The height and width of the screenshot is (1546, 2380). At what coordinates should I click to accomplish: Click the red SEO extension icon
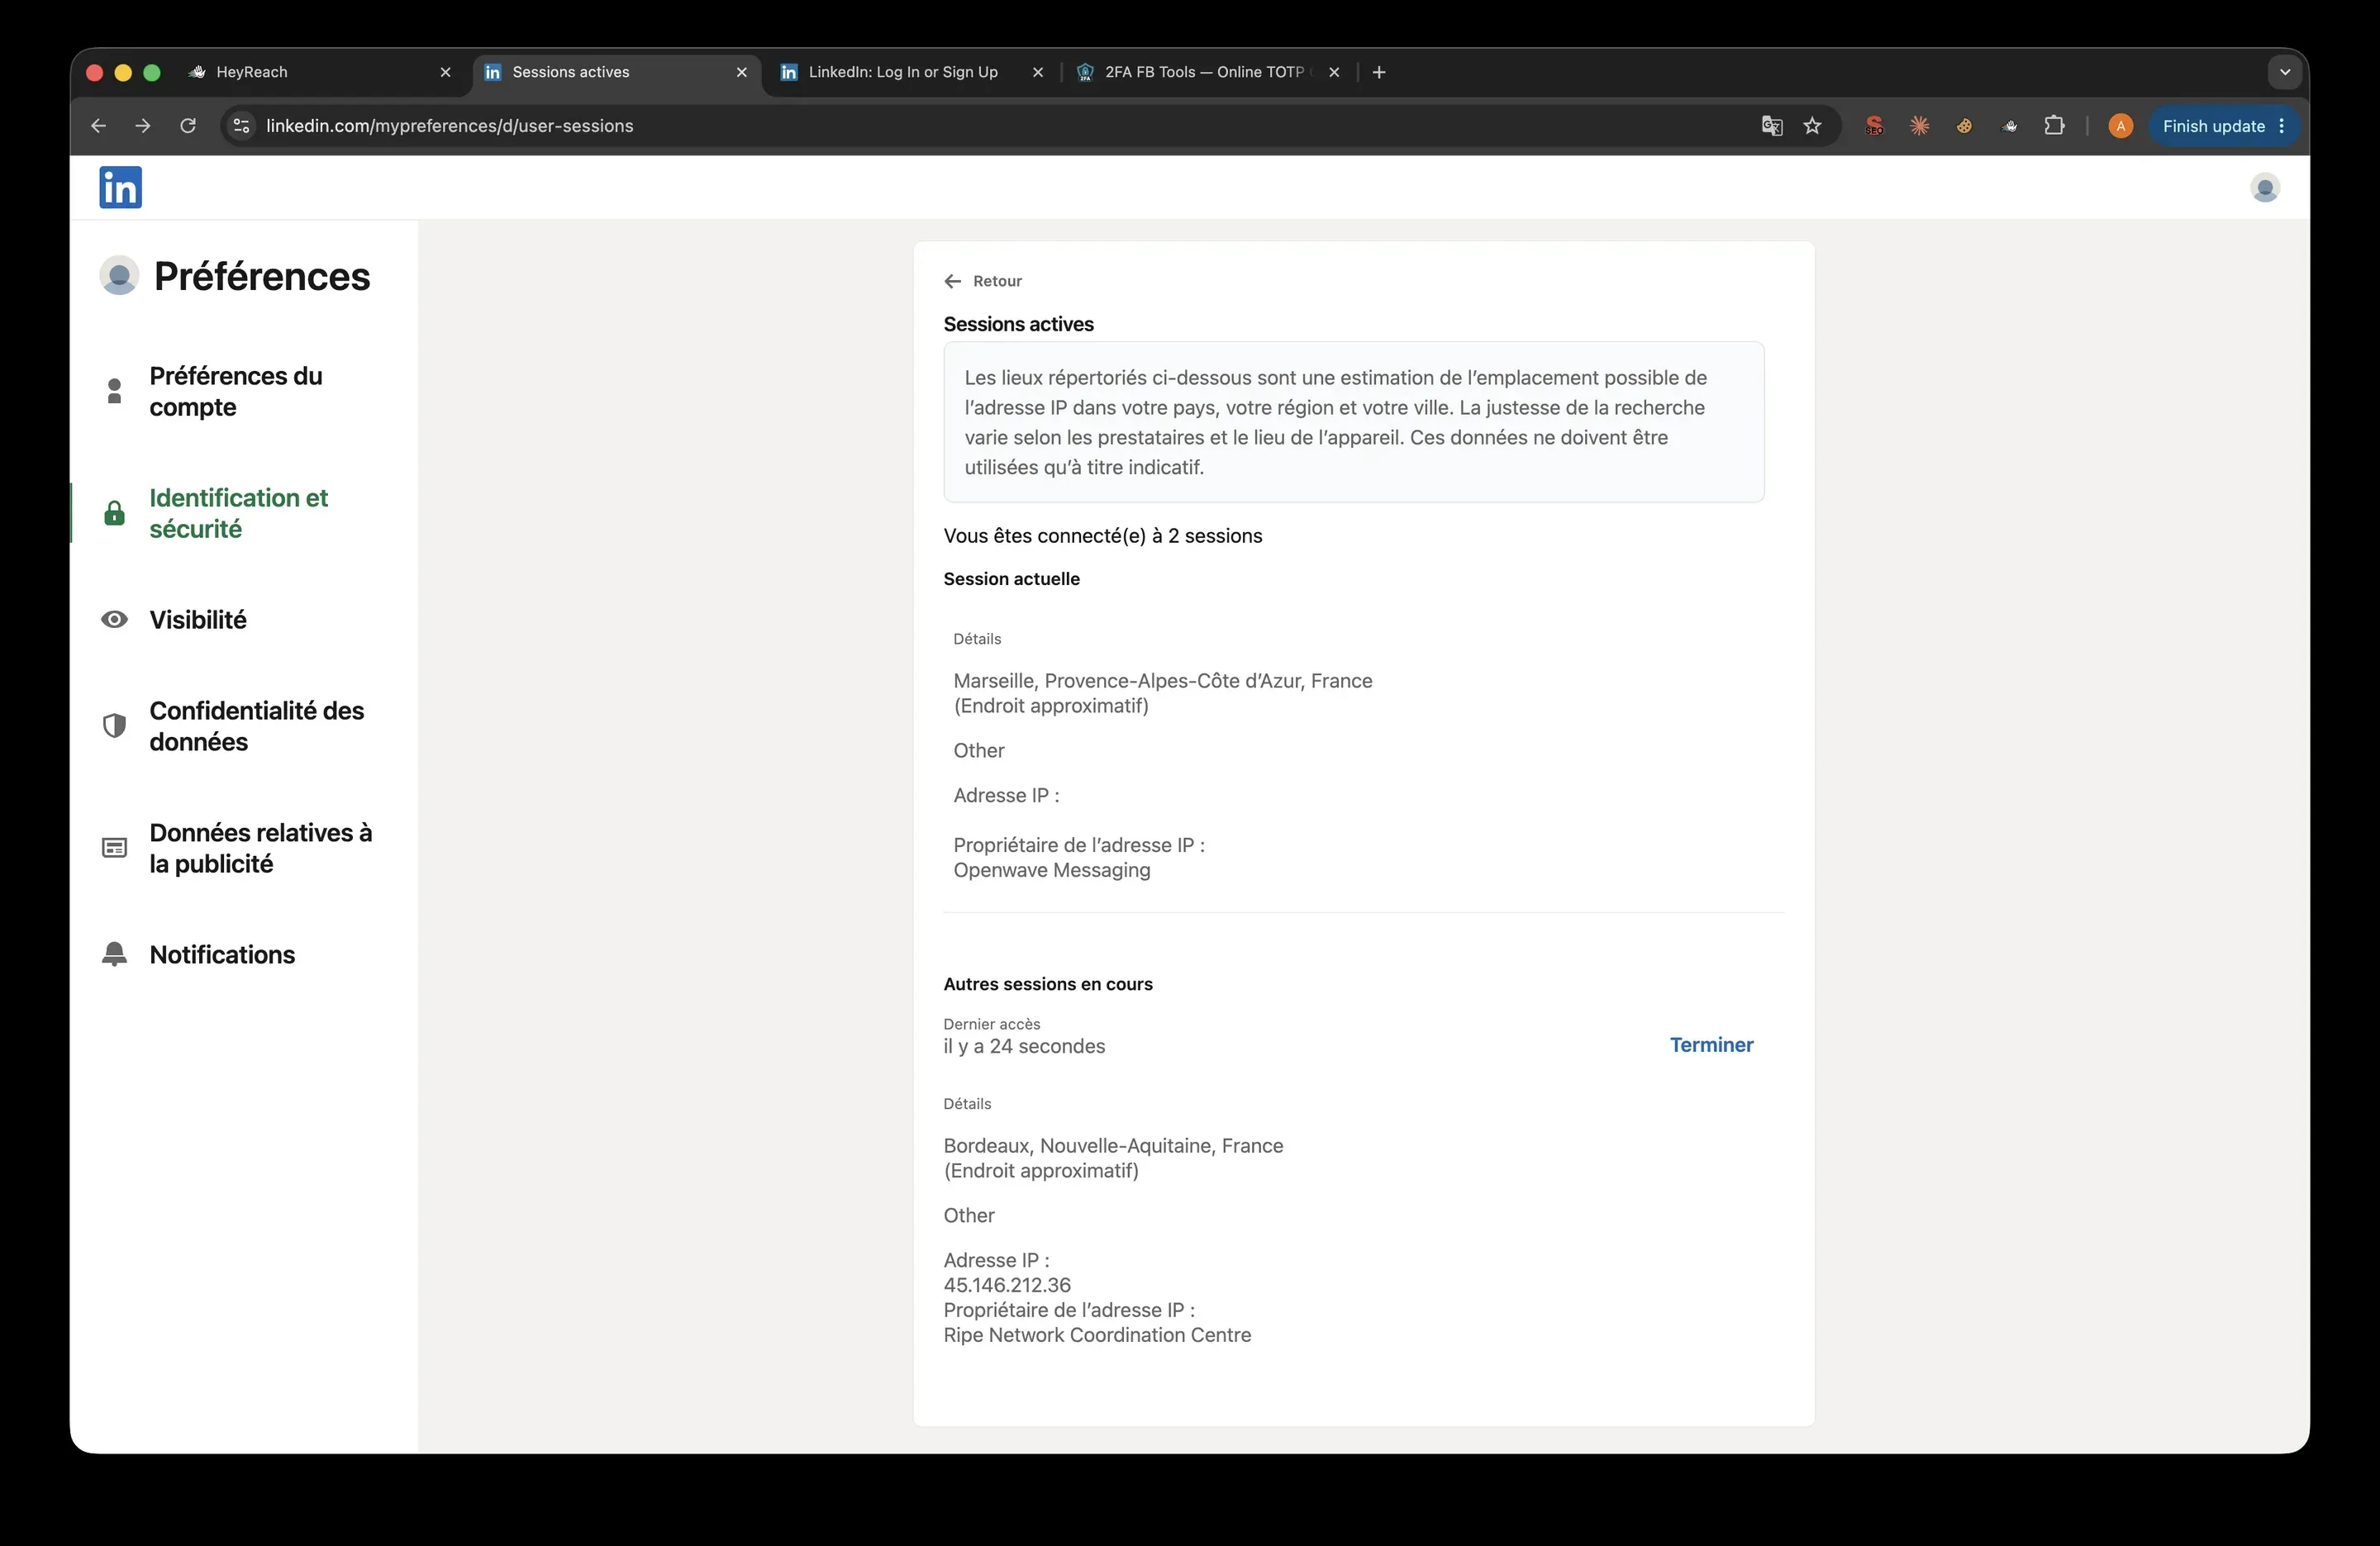(1874, 126)
